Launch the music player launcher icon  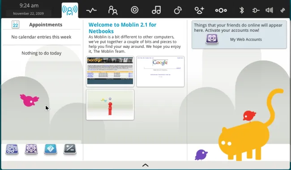[x=12, y=149]
